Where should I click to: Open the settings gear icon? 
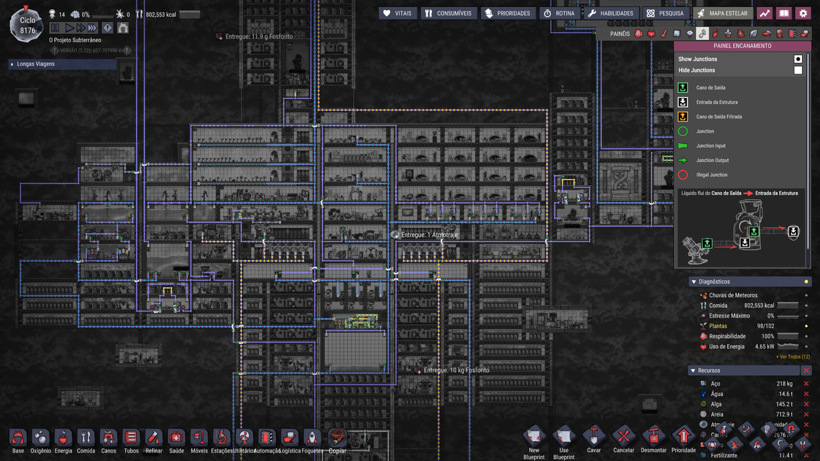click(803, 13)
